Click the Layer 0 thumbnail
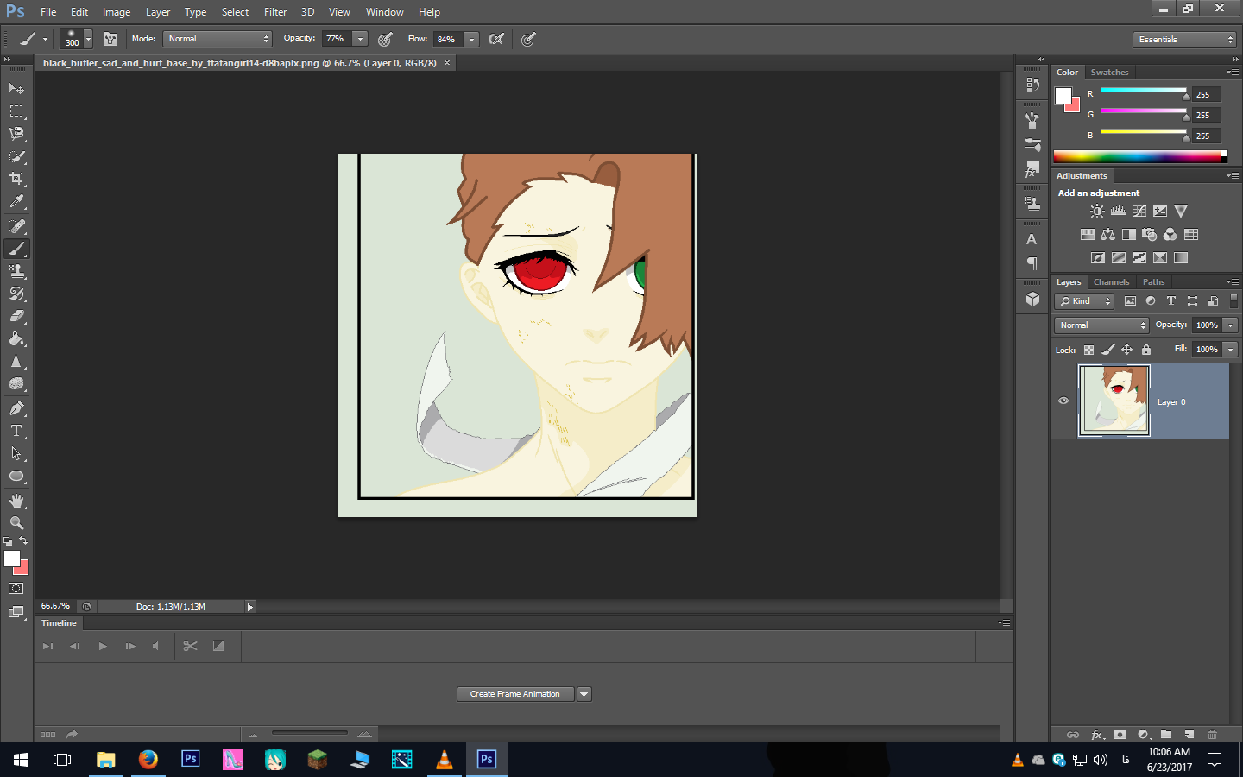This screenshot has width=1243, height=777. click(x=1114, y=401)
